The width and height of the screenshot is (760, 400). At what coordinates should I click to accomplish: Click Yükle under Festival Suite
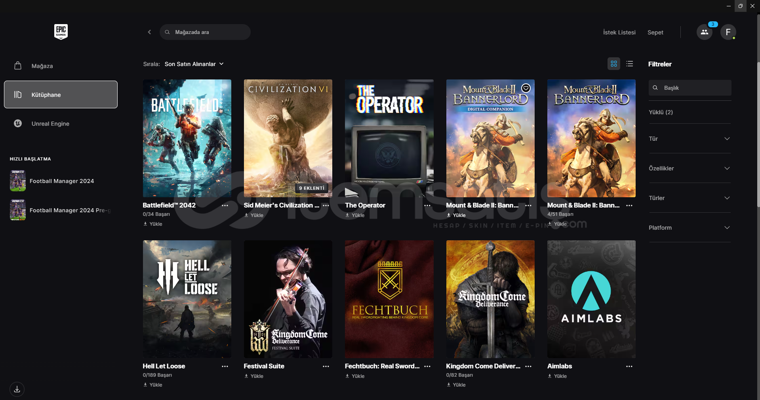point(254,376)
